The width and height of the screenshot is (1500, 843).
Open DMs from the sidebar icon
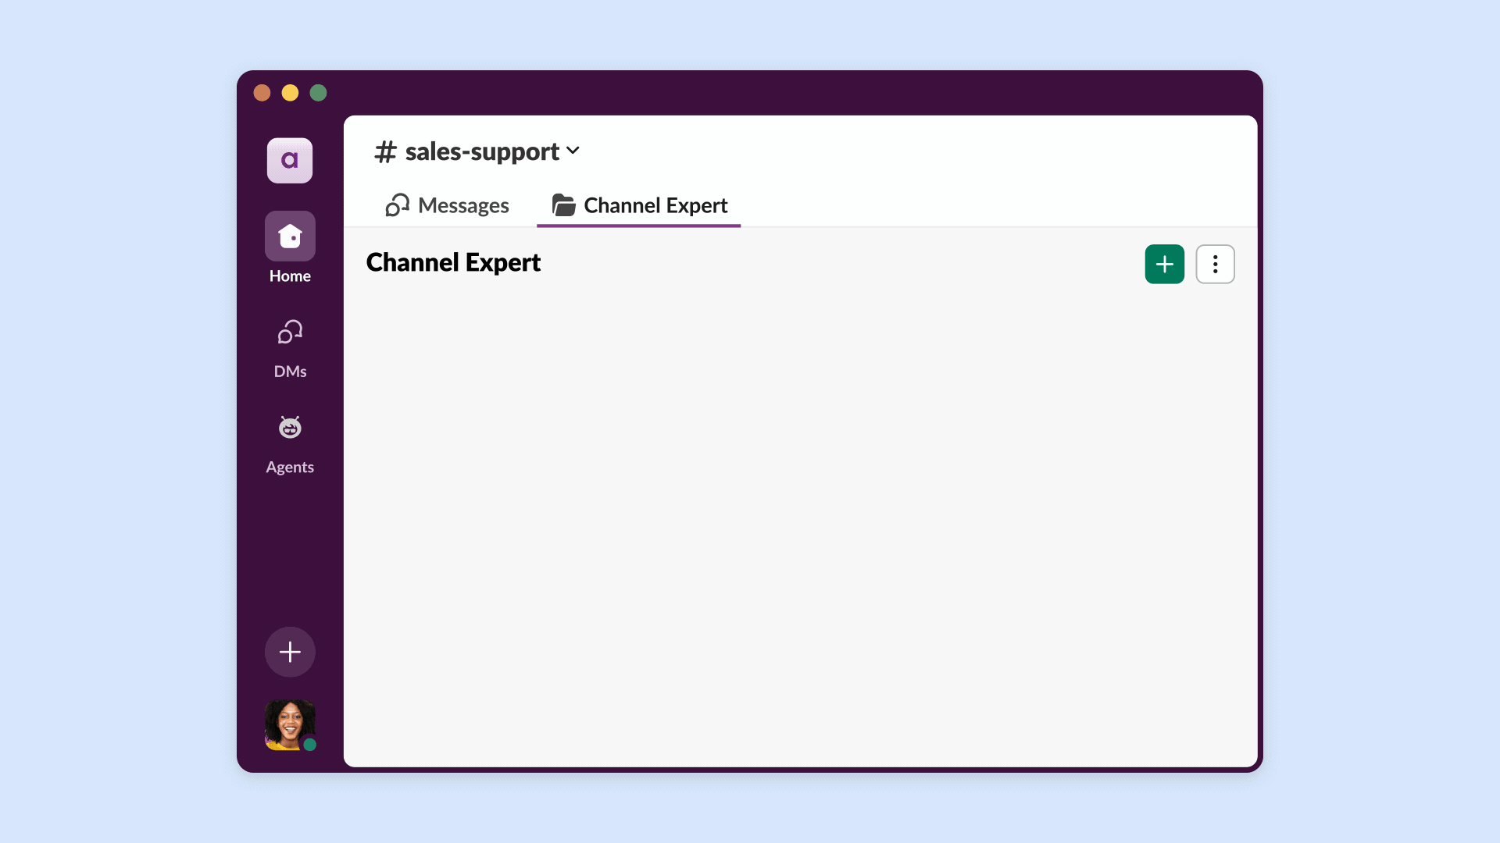pyautogui.click(x=290, y=331)
